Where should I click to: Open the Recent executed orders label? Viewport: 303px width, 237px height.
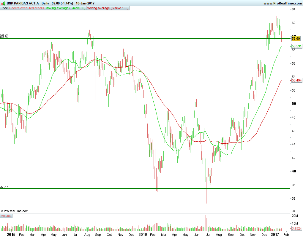pyautogui.click(x=27, y=8)
